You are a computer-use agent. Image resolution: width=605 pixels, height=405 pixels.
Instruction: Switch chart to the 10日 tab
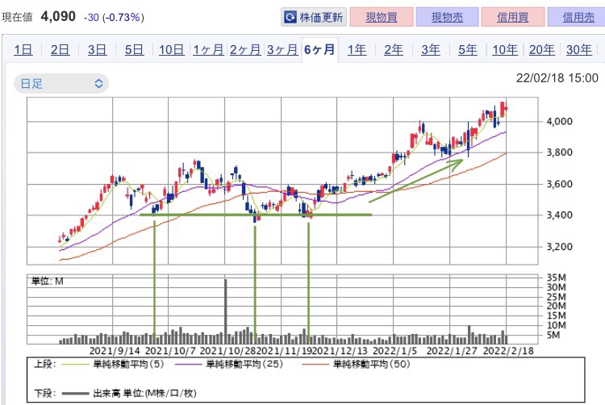coord(172,50)
